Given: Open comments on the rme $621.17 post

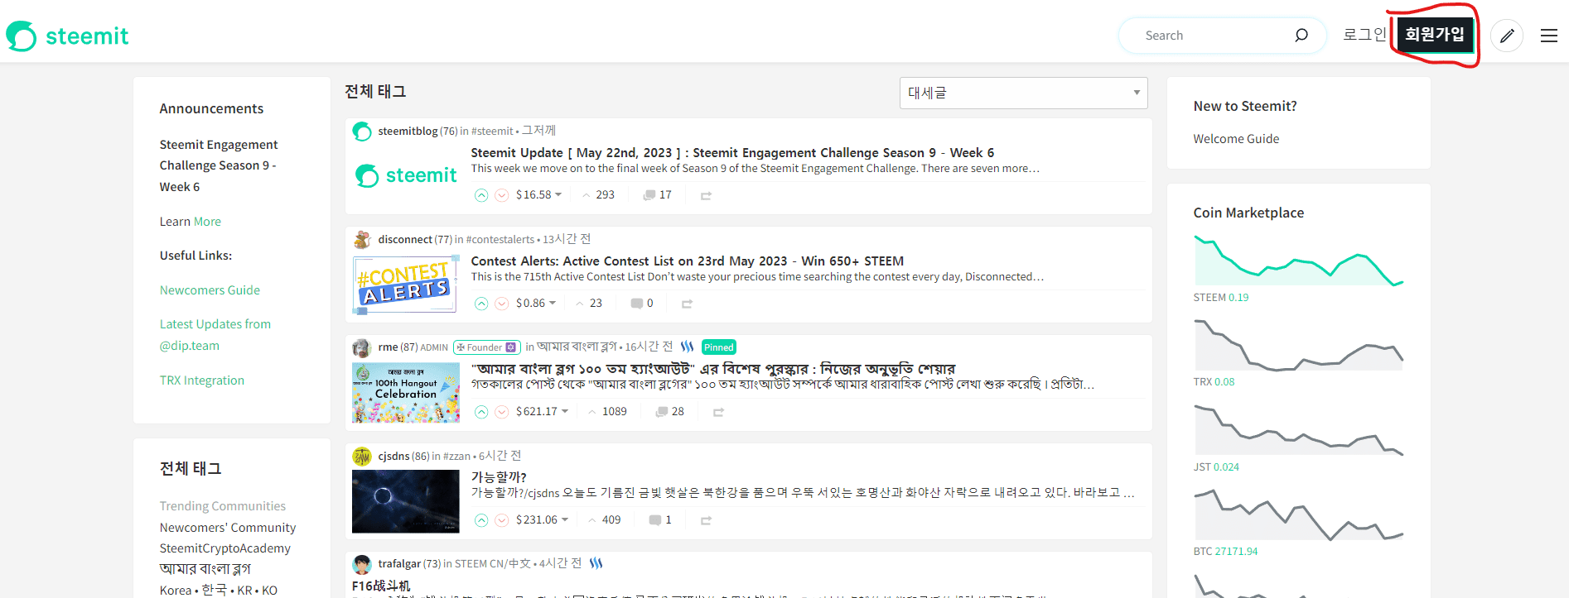Looking at the screenshot, I should (x=670, y=412).
